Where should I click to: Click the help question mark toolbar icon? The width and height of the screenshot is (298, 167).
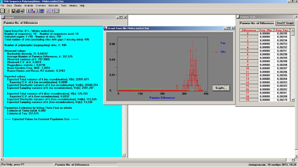click(57, 11)
